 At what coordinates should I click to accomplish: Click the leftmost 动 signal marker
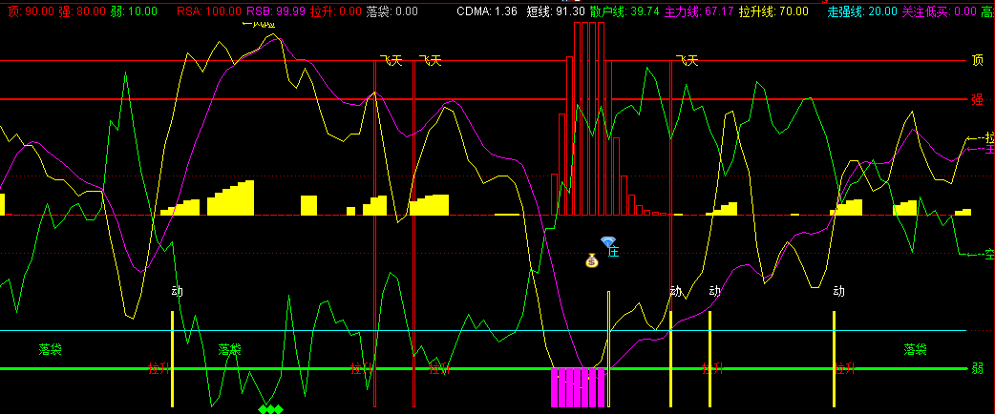pyautogui.click(x=177, y=291)
